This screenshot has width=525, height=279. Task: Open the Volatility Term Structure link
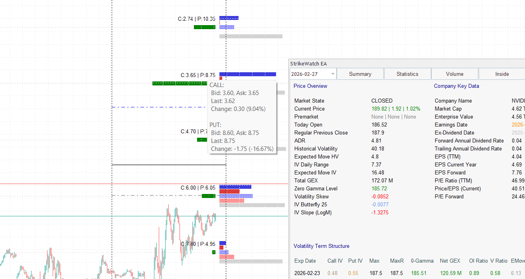(x=321, y=246)
